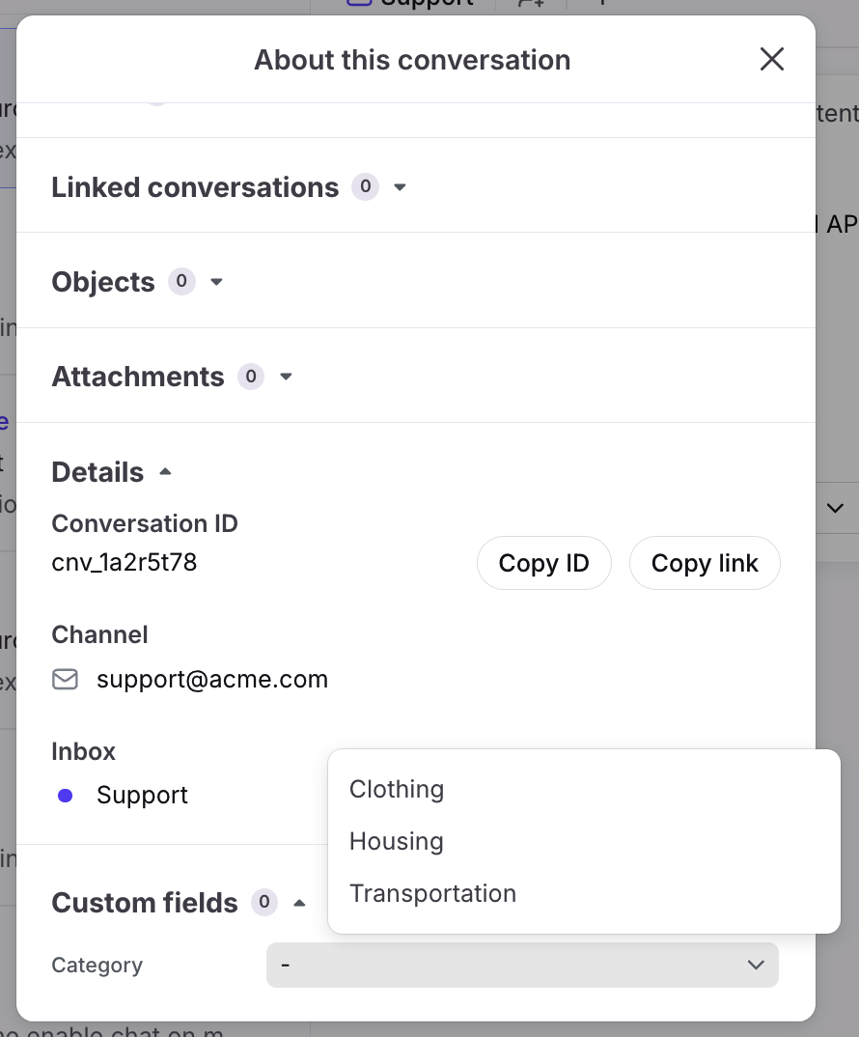Screen dimensions: 859x1037
Task: Click the Objects count badge
Action: pyautogui.click(x=181, y=282)
